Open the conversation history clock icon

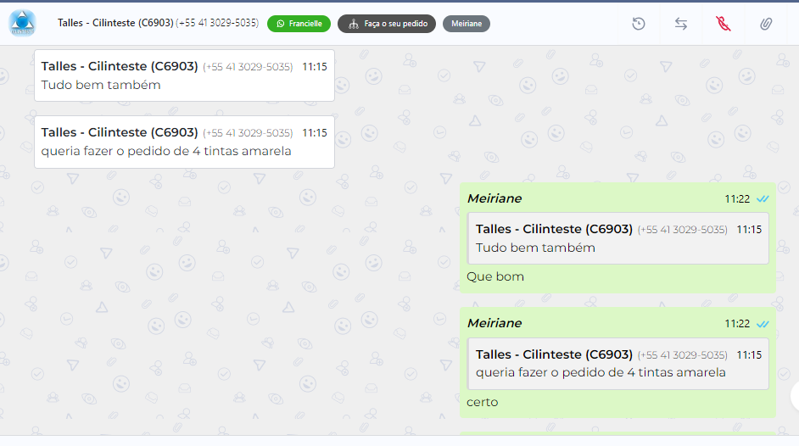point(639,24)
